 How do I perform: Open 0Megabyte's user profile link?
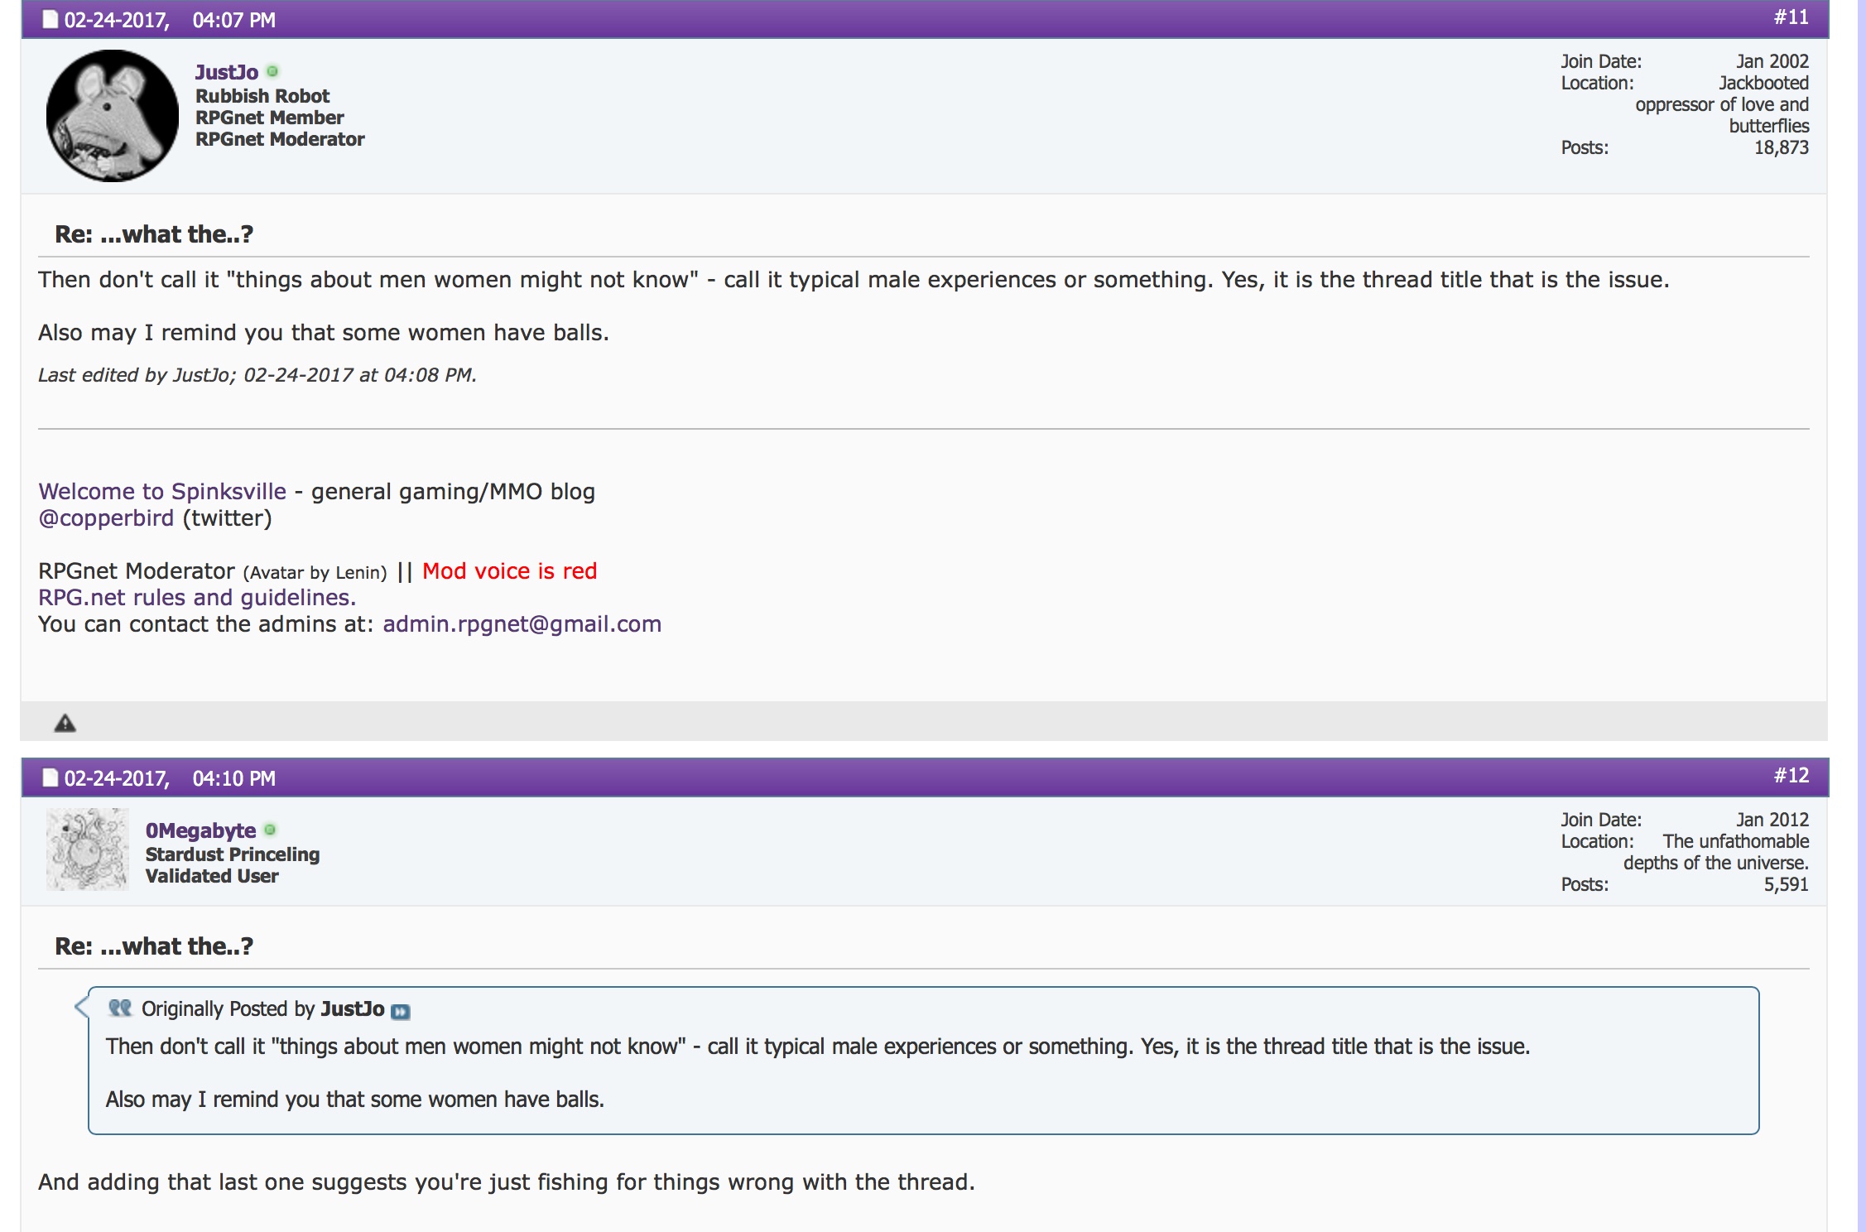(x=200, y=830)
